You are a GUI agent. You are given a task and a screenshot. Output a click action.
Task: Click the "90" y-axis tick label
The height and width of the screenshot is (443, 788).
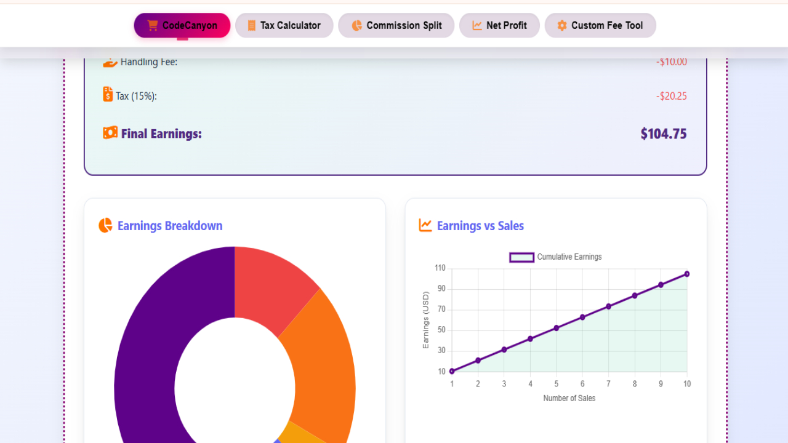point(441,289)
